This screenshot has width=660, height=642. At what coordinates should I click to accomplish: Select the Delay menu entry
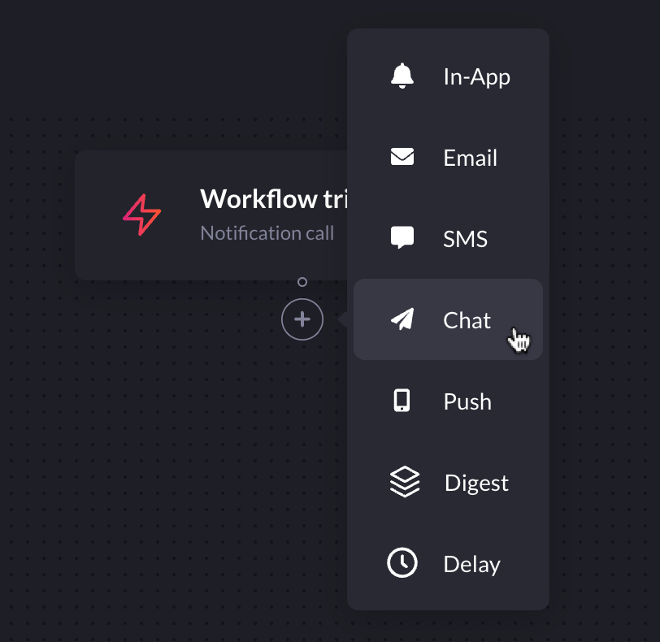point(449,563)
